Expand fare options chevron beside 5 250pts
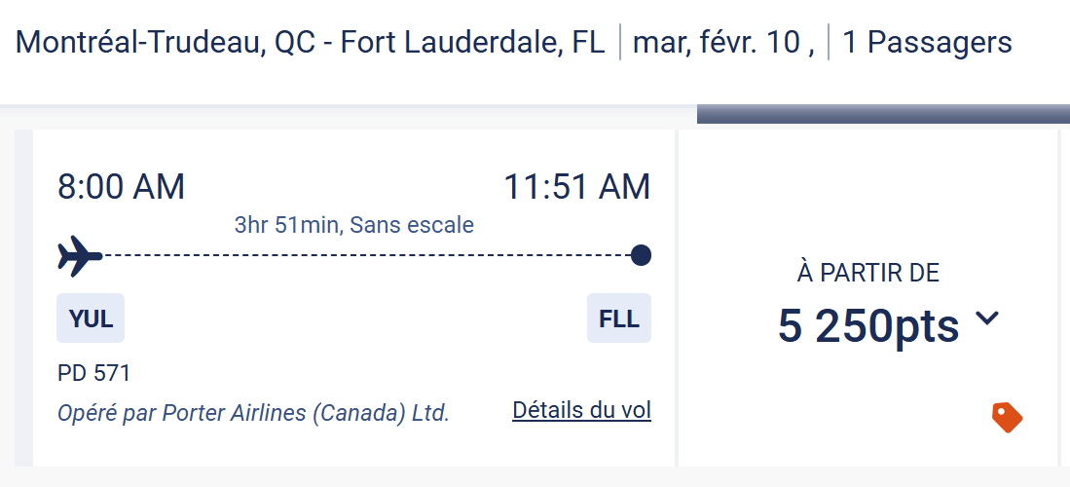1070x487 pixels. (987, 318)
